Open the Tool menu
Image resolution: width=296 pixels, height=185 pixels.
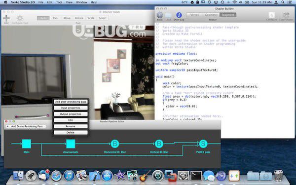click(x=59, y=2)
